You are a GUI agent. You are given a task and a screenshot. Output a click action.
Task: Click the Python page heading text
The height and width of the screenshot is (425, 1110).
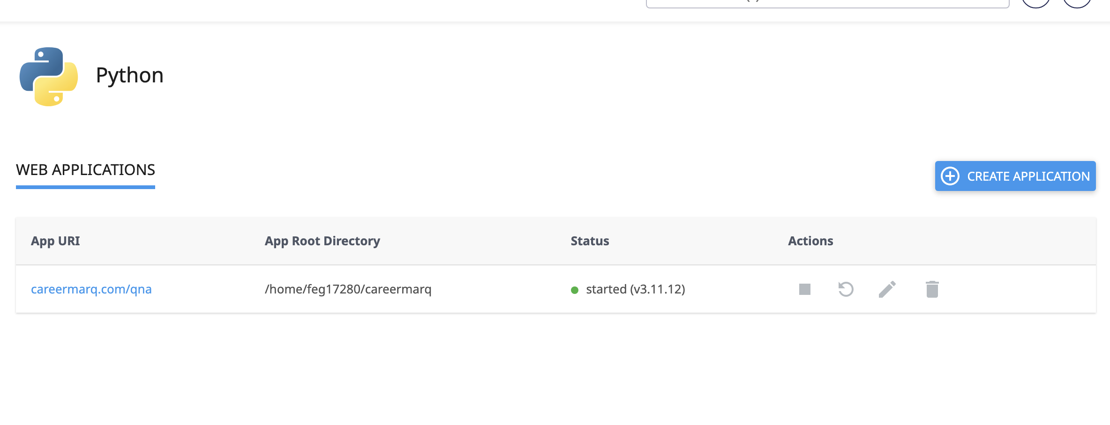pos(130,75)
